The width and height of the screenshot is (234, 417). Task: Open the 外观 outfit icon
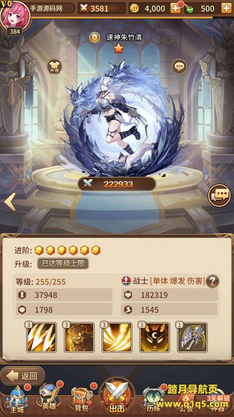(54, 66)
